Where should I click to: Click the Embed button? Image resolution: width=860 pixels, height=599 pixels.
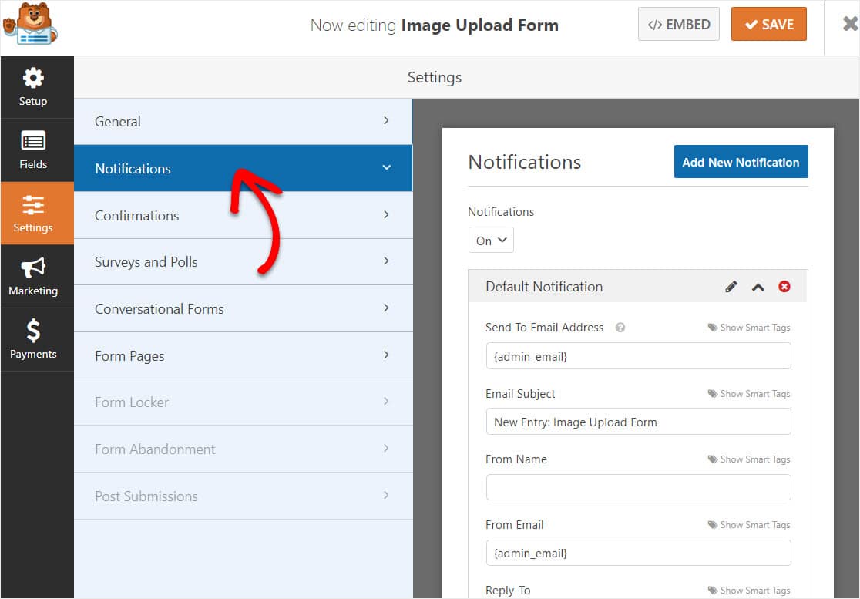[x=678, y=24]
